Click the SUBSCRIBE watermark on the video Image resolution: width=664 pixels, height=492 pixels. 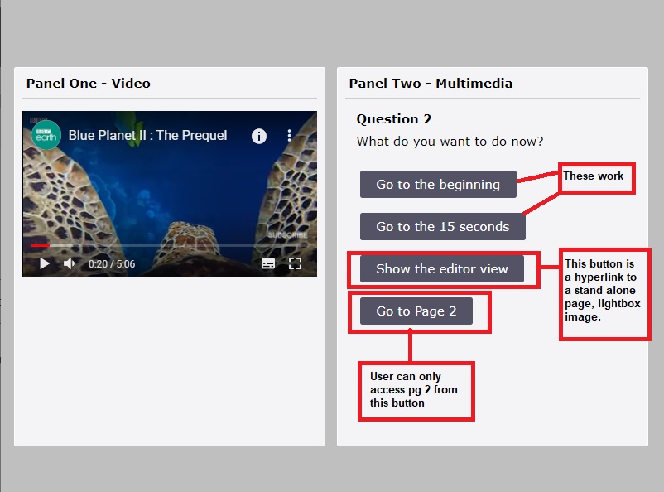(x=287, y=234)
